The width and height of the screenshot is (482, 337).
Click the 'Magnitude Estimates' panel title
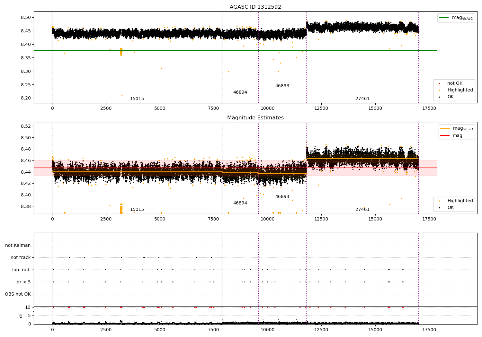tap(255, 118)
